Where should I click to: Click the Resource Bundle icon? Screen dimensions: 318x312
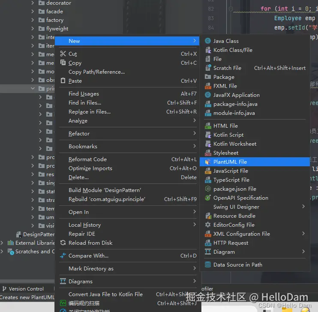point(208,216)
